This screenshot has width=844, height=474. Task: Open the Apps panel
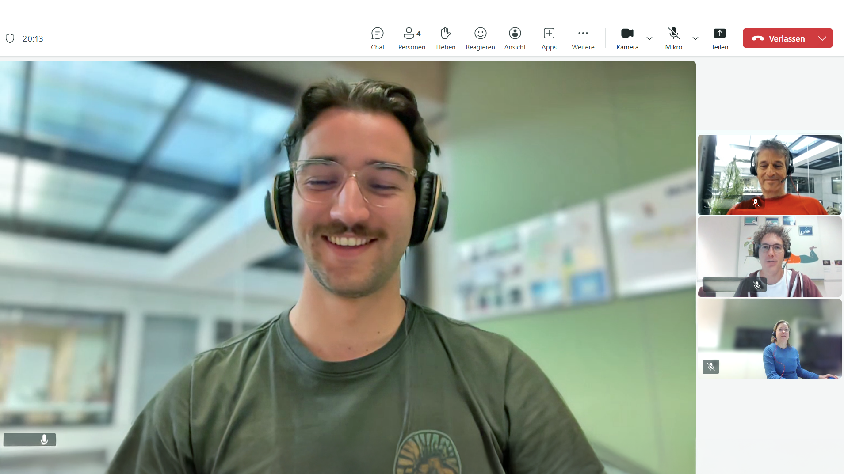point(549,38)
